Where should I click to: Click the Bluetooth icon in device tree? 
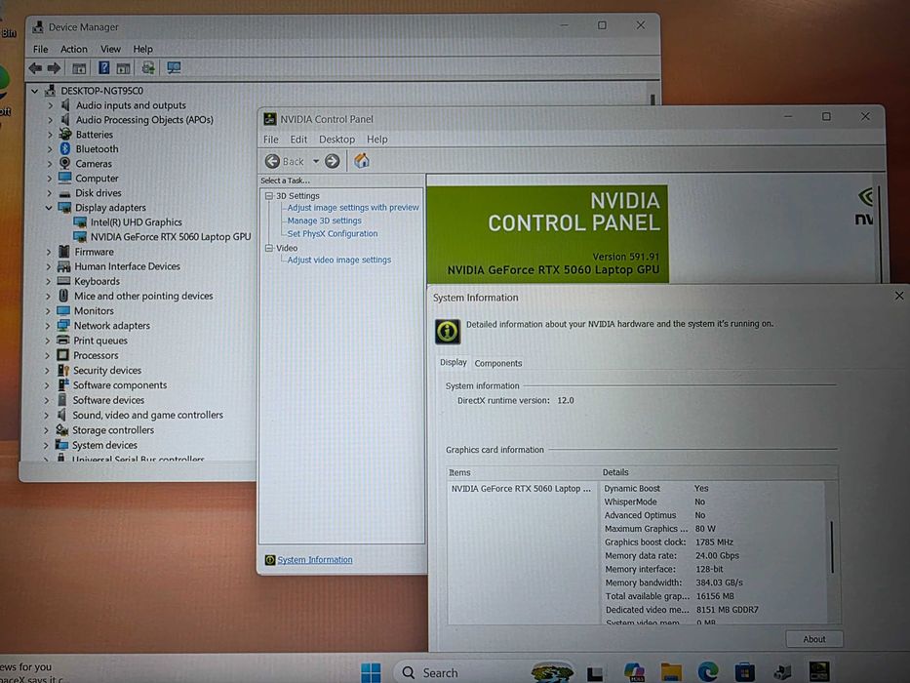tap(65, 148)
